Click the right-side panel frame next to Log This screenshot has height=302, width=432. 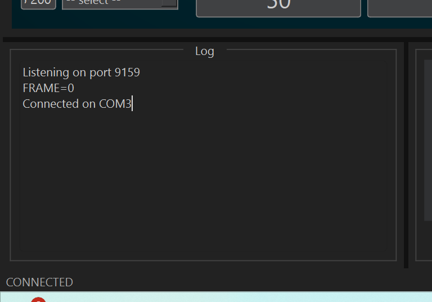point(424,155)
